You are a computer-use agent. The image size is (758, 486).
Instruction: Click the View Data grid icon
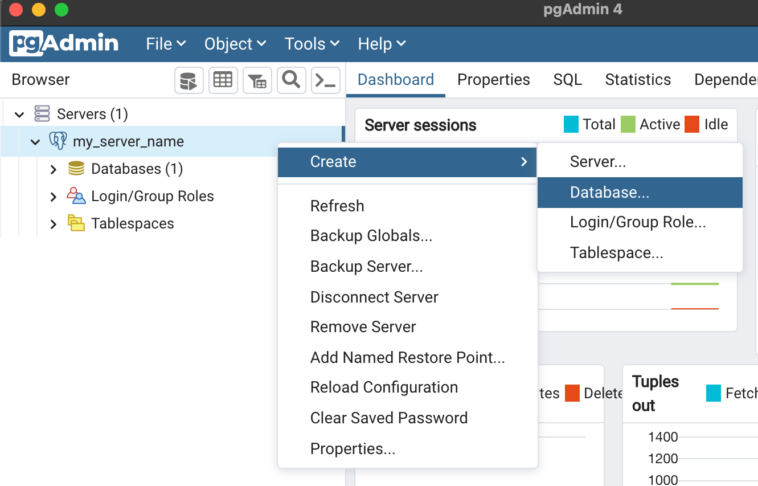[223, 80]
